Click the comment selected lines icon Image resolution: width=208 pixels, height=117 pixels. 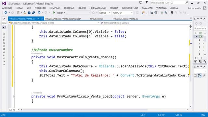(x=162, y=13)
